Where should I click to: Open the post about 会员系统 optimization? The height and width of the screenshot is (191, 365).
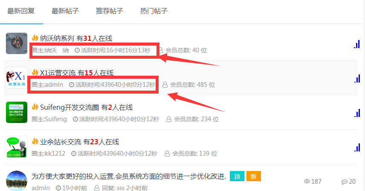point(129,177)
